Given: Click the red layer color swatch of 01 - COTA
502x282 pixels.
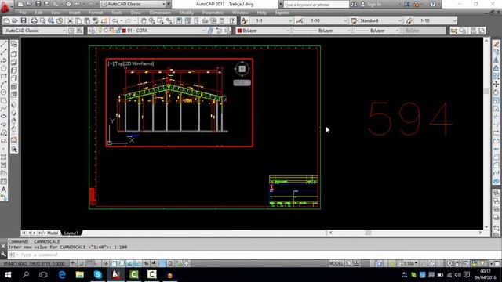Looking at the screenshot, I should tap(124, 31).
